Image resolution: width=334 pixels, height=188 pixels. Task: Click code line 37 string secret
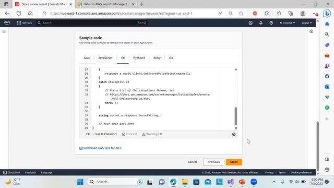(129, 115)
